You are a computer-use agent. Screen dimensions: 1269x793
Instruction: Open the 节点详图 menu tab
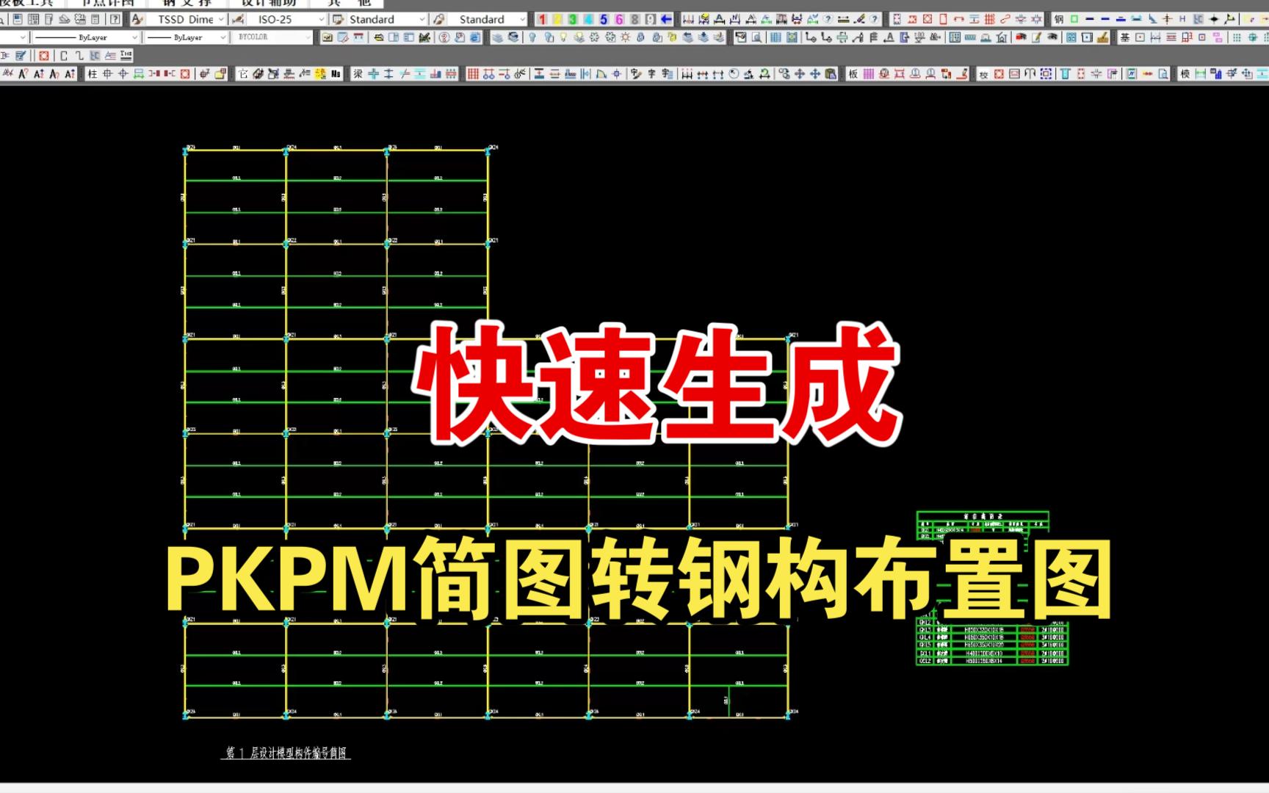click(x=108, y=3)
